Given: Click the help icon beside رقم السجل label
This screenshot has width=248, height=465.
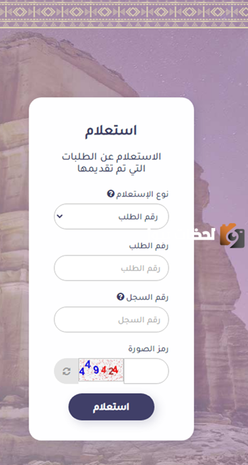Looking at the screenshot, I should coord(120,297).
